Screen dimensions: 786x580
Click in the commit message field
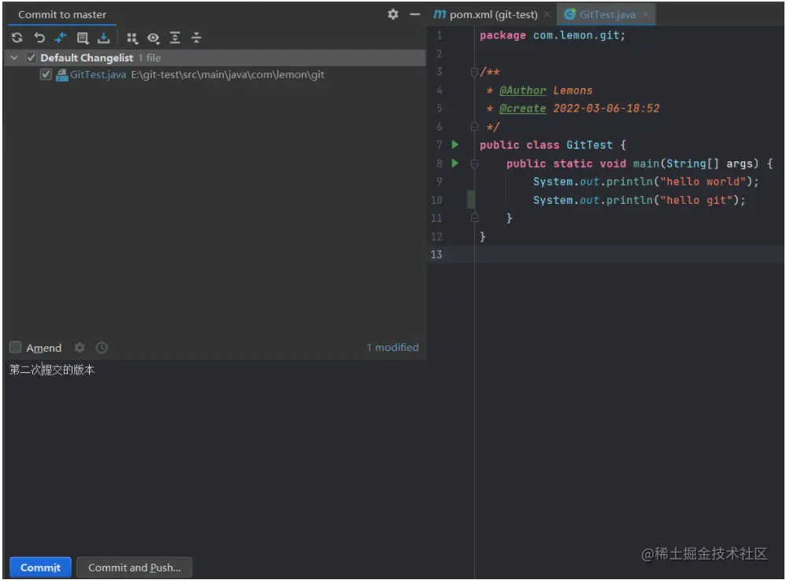pyautogui.click(x=214, y=456)
